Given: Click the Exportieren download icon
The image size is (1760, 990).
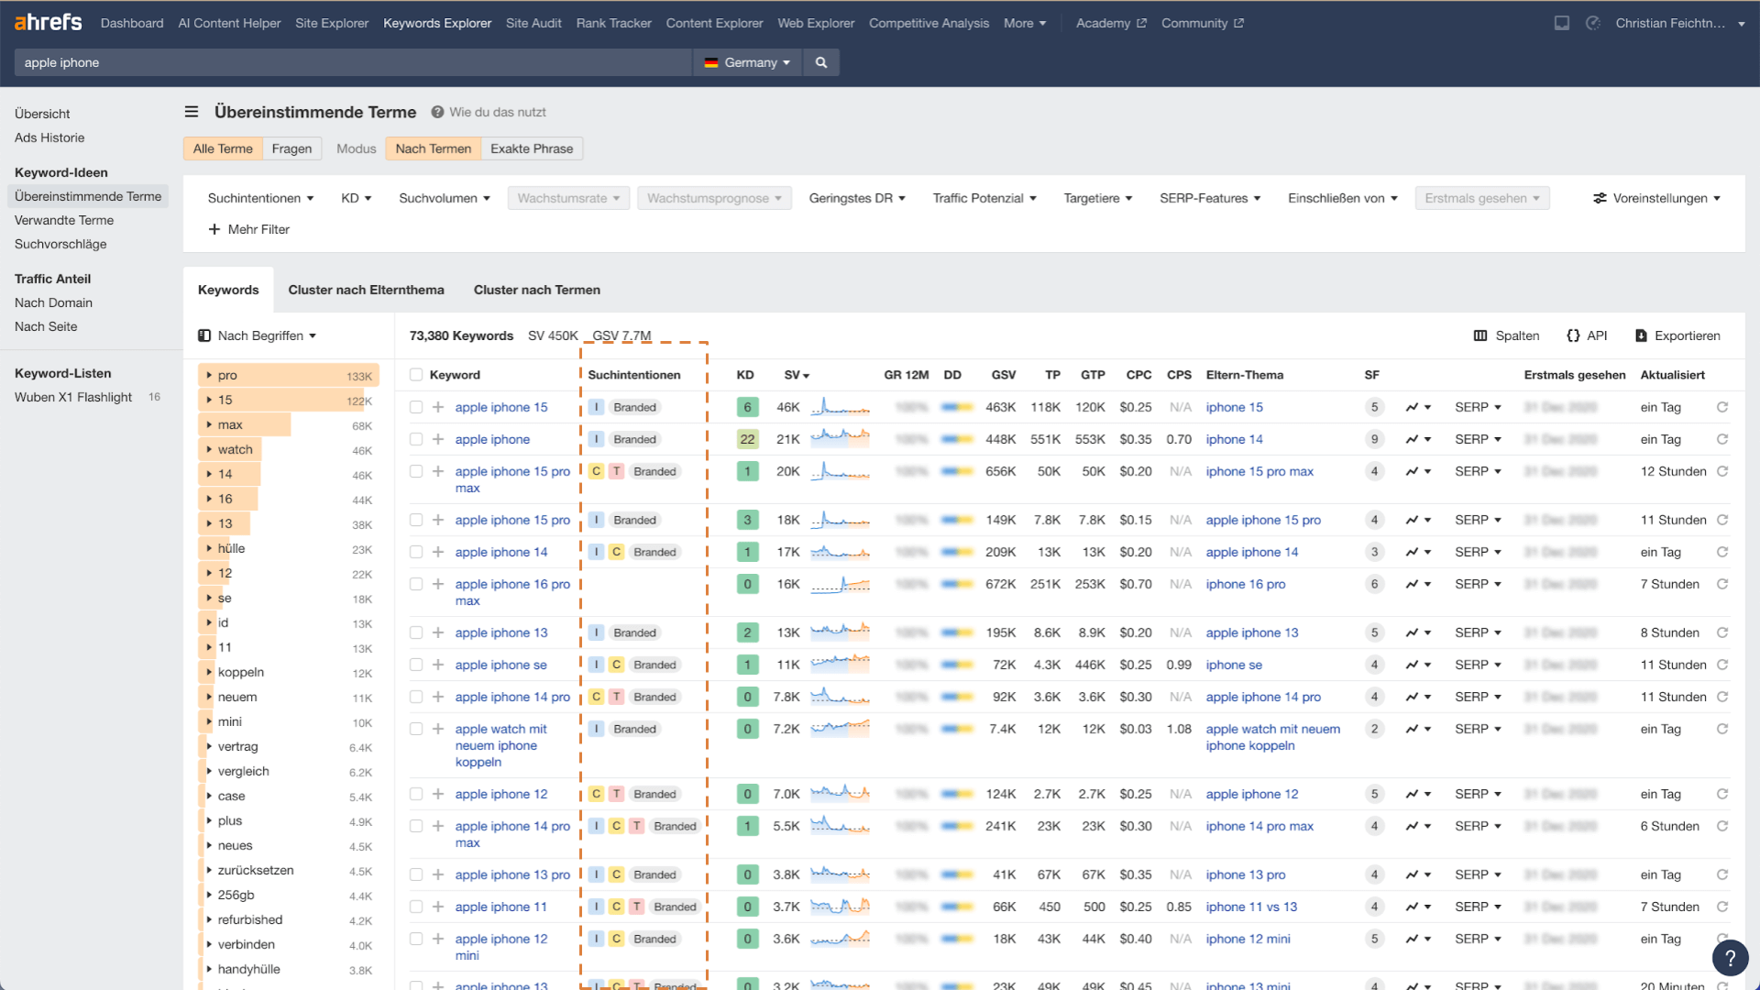Looking at the screenshot, I should [x=1641, y=335].
